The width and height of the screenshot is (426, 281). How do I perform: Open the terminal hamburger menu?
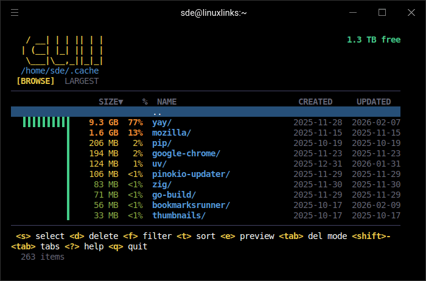coord(15,13)
